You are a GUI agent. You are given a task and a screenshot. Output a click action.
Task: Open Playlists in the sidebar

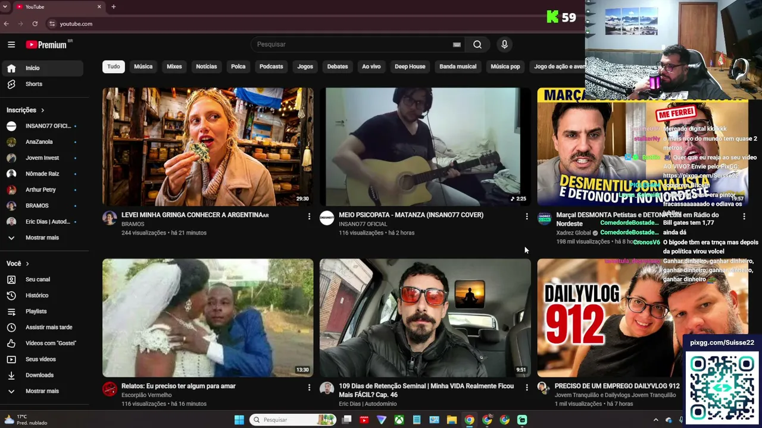click(x=42, y=311)
